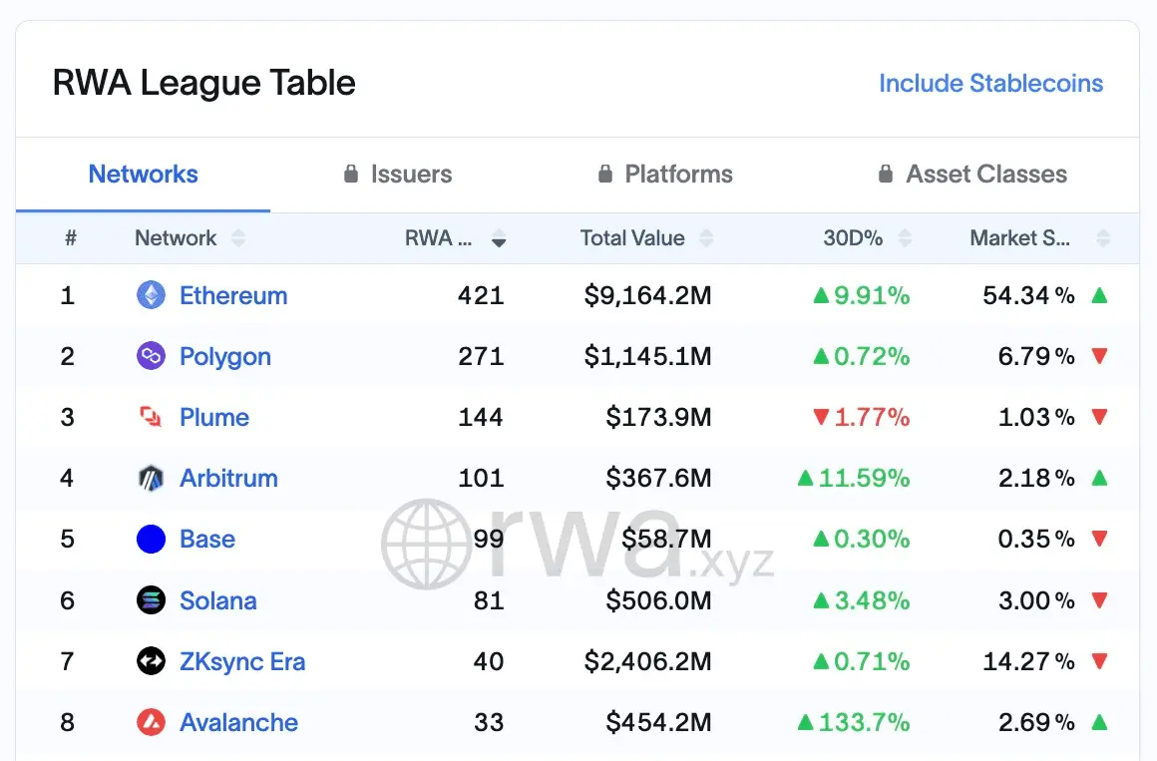Click the 133.7% 30-day change value
1157x761 pixels.
click(864, 722)
